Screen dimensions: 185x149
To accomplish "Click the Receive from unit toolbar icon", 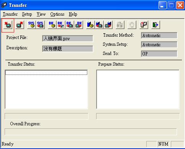I will coord(20,25).
